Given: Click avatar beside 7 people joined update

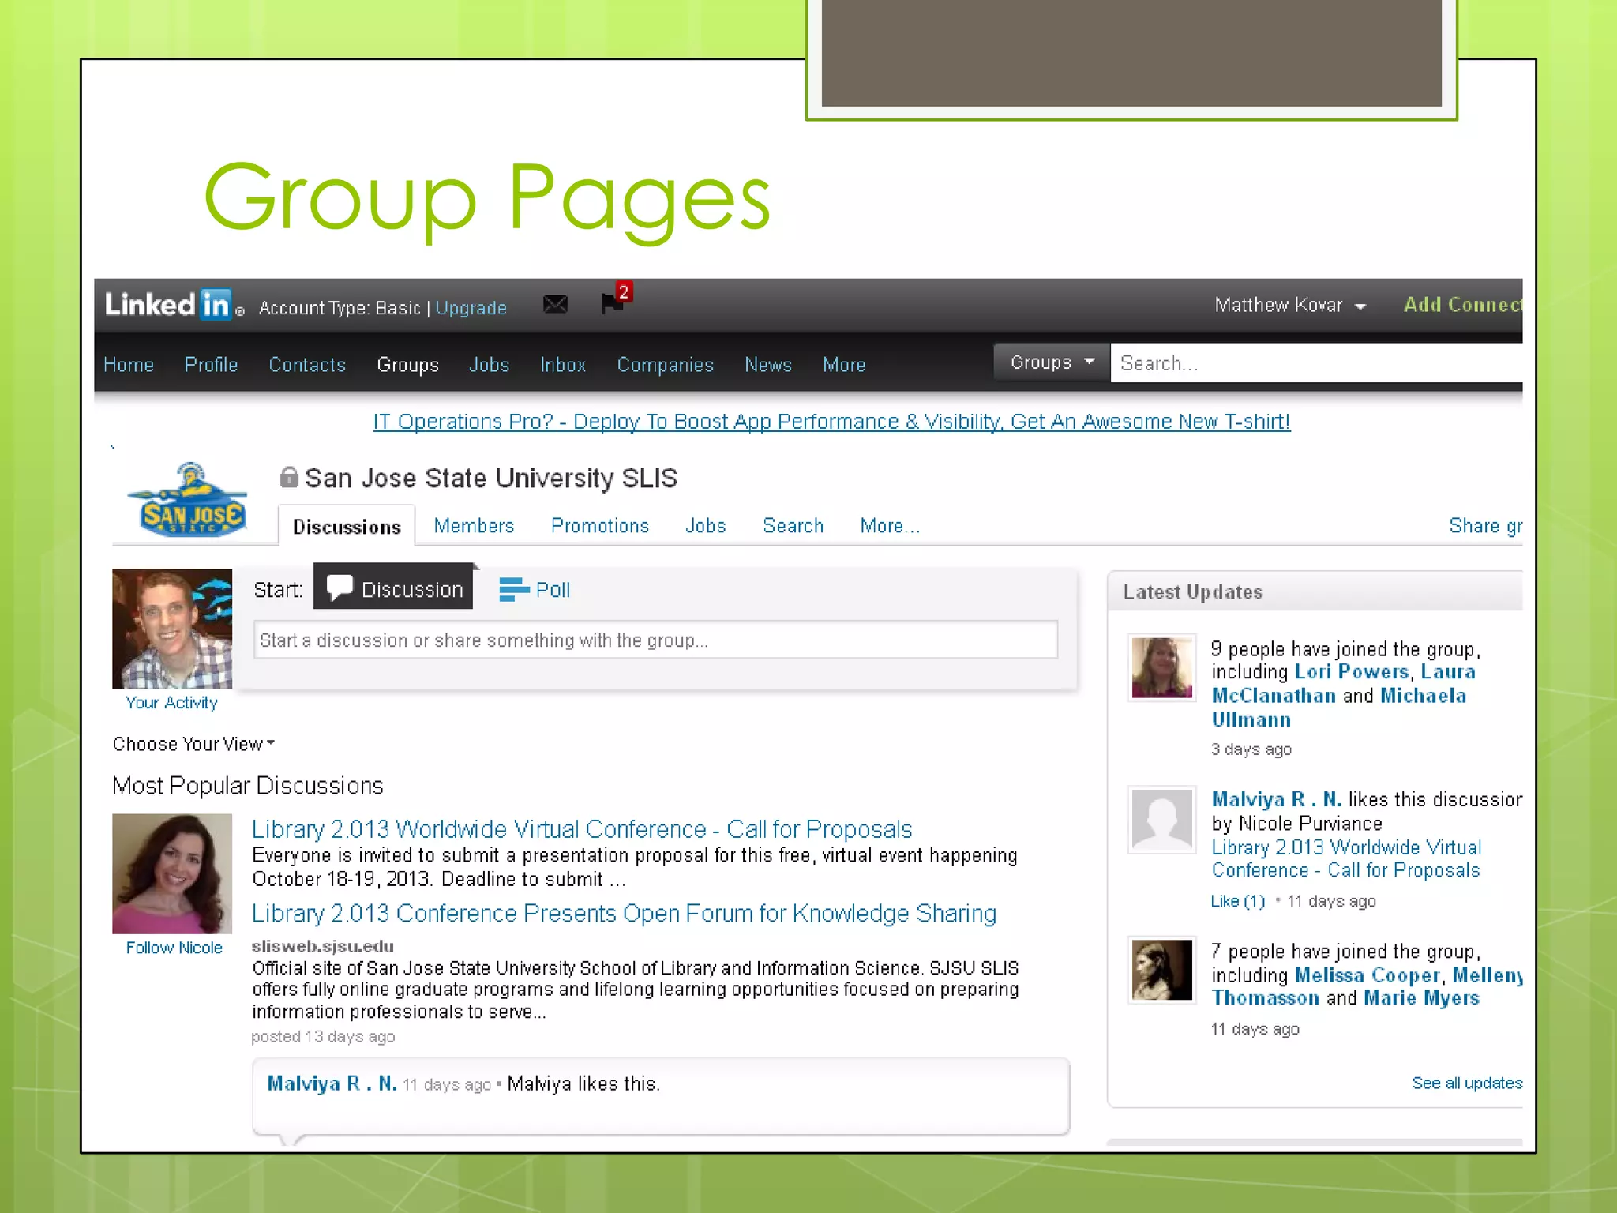Looking at the screenshot, I should pyautogui.click(x=1161, y=970).
